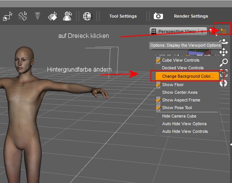Select Change Background Color menu entry
This screenshot has height=183, width=232.
[x=187, y=76]
